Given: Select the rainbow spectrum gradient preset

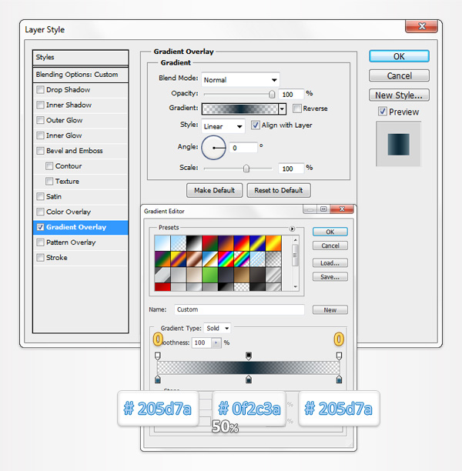Looking at the screenshot, I should tap(227, 259).
